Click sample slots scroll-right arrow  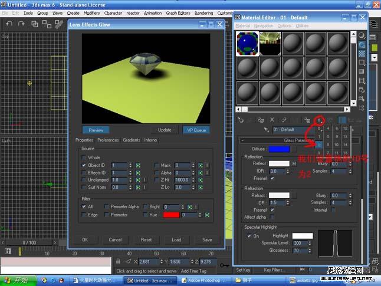pyautogui.click(x=347, y=109)
